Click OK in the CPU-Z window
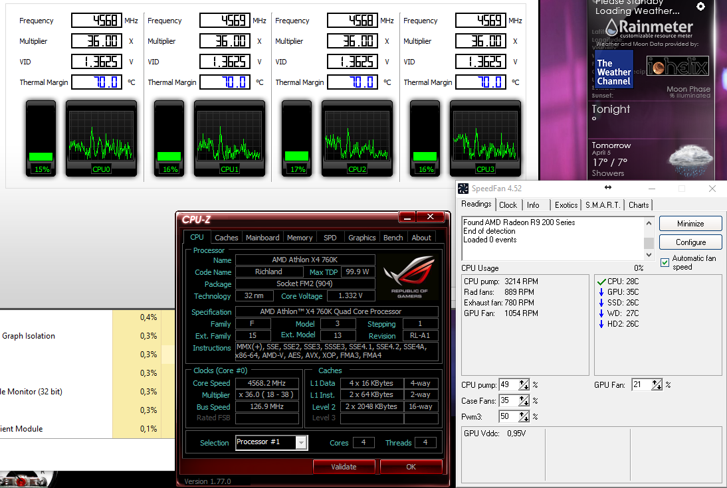The width and height of the screenshot is (727, 488). 411,467
